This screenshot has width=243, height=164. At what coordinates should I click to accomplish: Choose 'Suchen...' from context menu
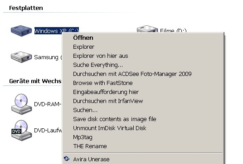coord(144,110)
